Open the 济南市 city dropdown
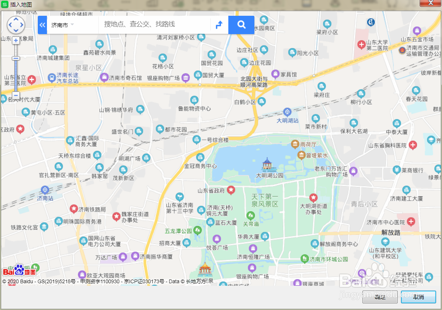Image resolution: width=442 pixels, height=310 pixels. point(63,25)
